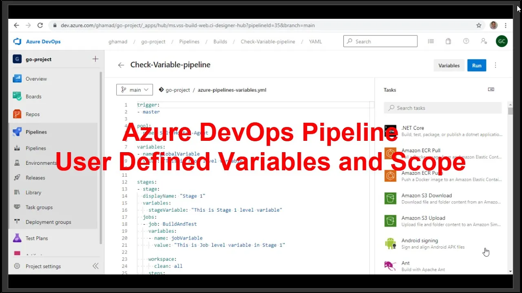Open Project settings
Image resolution: width=522 pixels, height=293 pixels.
click(x=43, y=266)
